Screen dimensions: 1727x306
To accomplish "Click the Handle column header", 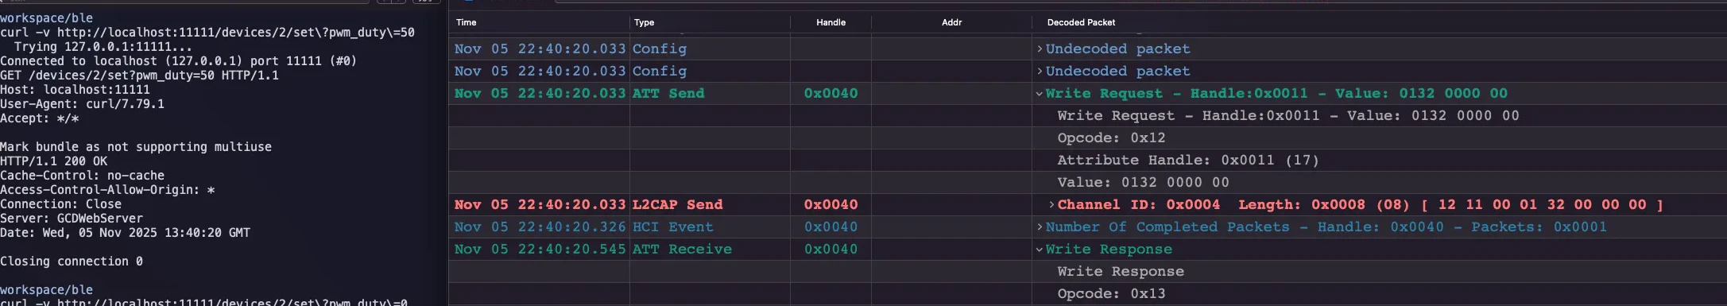I will click(x=831, y=22).
